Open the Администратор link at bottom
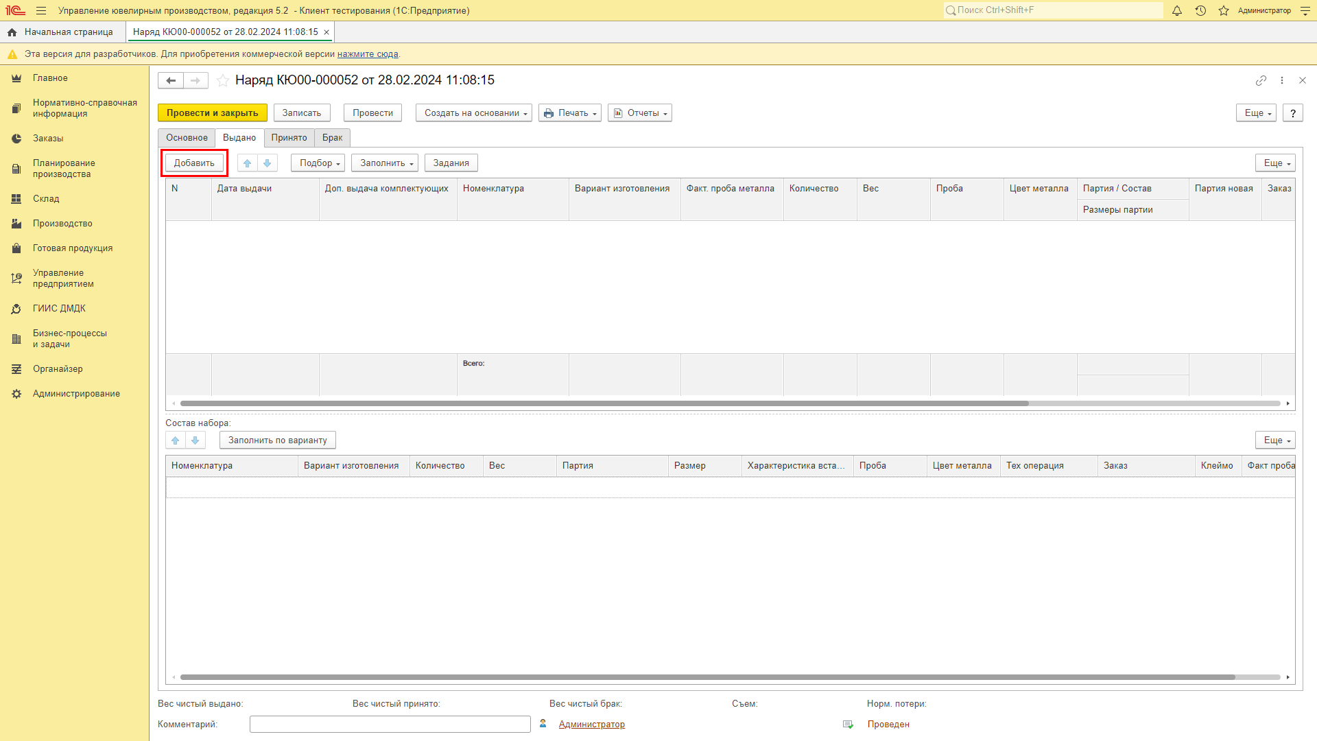1317x741 pixels. [x=592, y=725]
